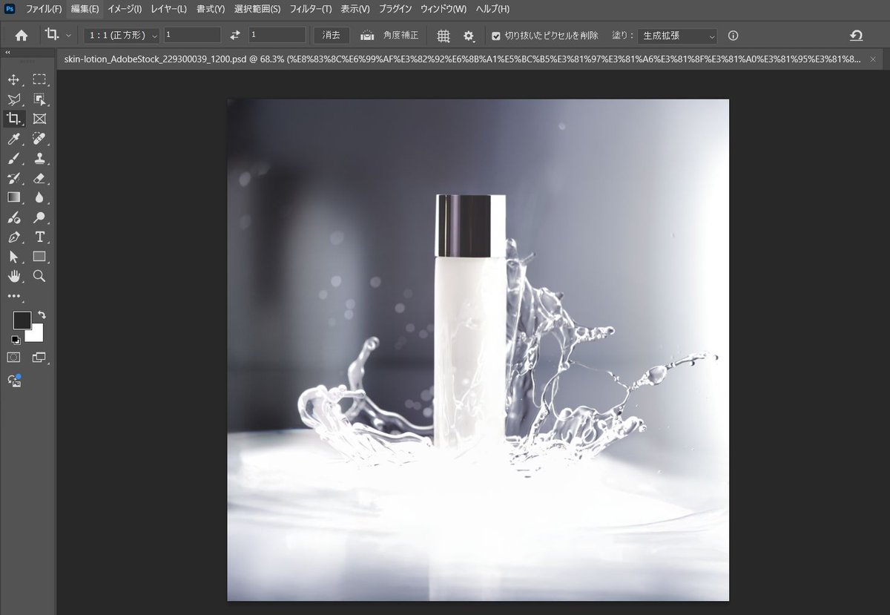Select the Type tool

[40, 237]
